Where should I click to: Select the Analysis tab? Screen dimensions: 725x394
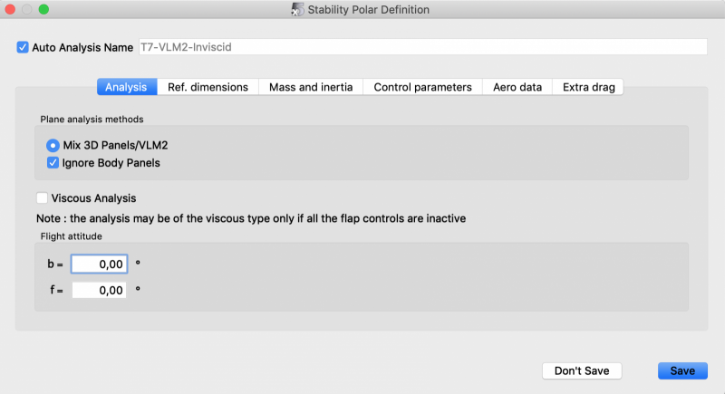click(126, 87)
